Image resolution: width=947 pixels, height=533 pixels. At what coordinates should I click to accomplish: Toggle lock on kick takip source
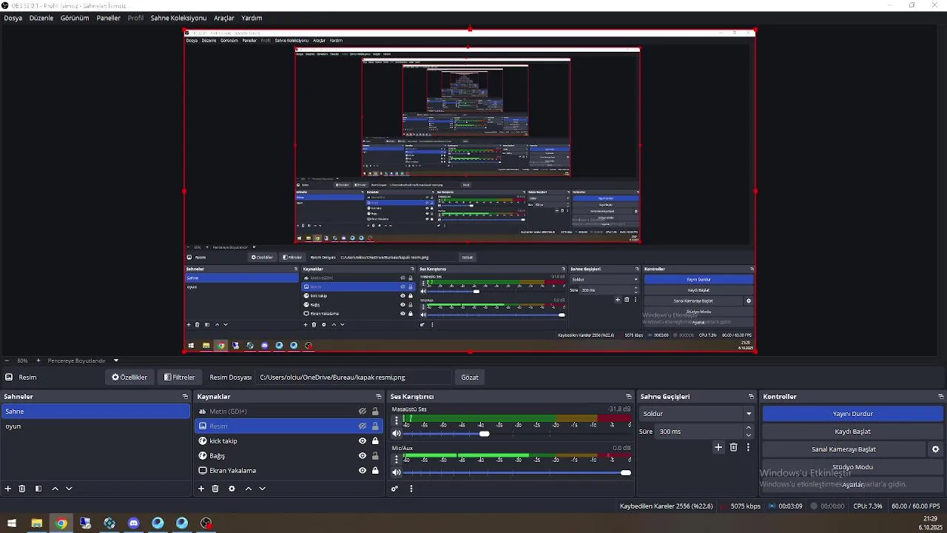click(375, 441)
